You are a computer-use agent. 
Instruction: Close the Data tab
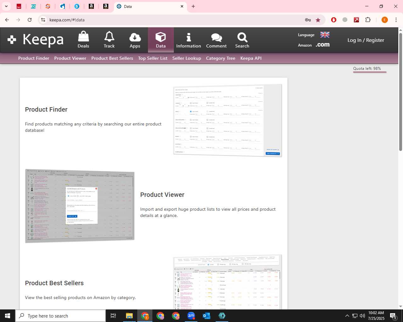182,6
